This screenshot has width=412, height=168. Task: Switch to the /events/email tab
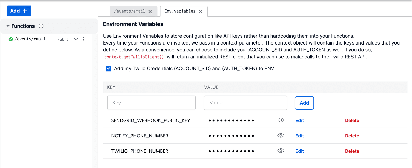pyautogui.click(x=130, y=11)
